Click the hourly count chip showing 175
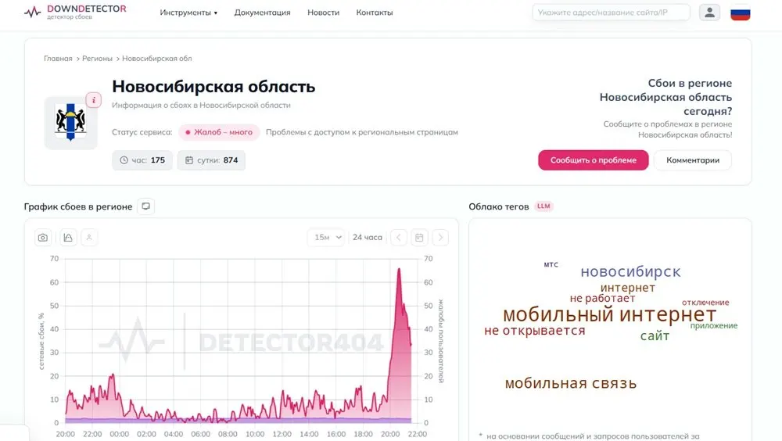This screenshot has width=782, height=441. (142, 160)
